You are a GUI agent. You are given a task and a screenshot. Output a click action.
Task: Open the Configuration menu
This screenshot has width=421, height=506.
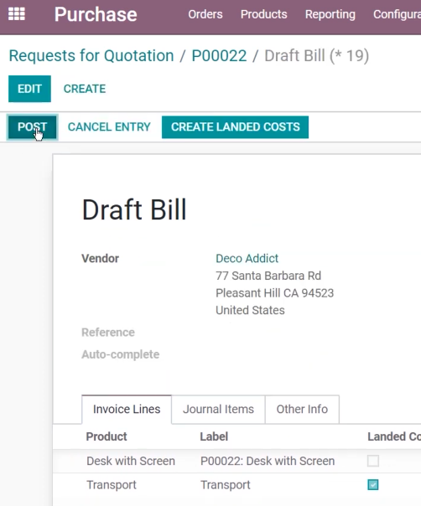[x=397, y=14]
